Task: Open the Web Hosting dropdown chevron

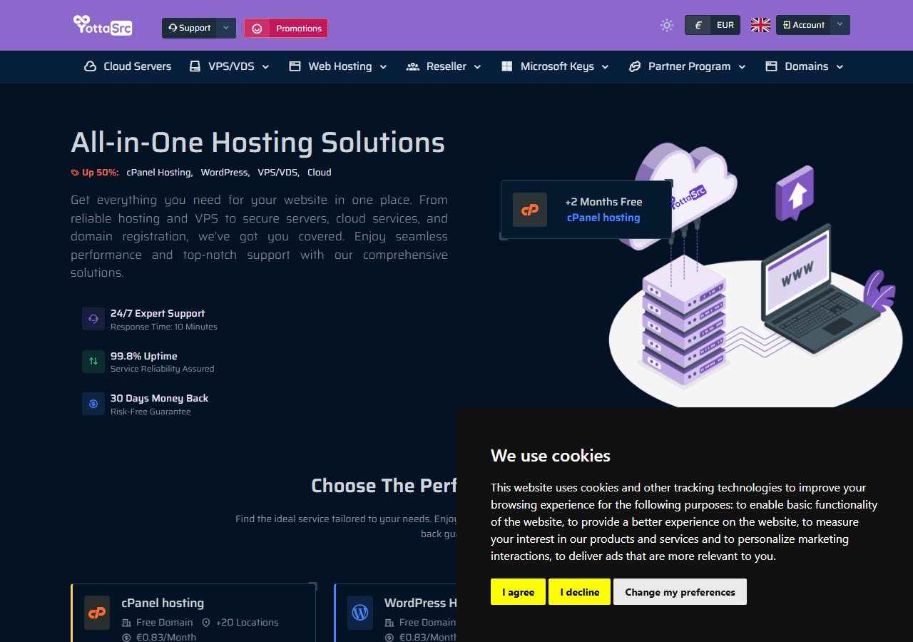Action: pos(383,67)
